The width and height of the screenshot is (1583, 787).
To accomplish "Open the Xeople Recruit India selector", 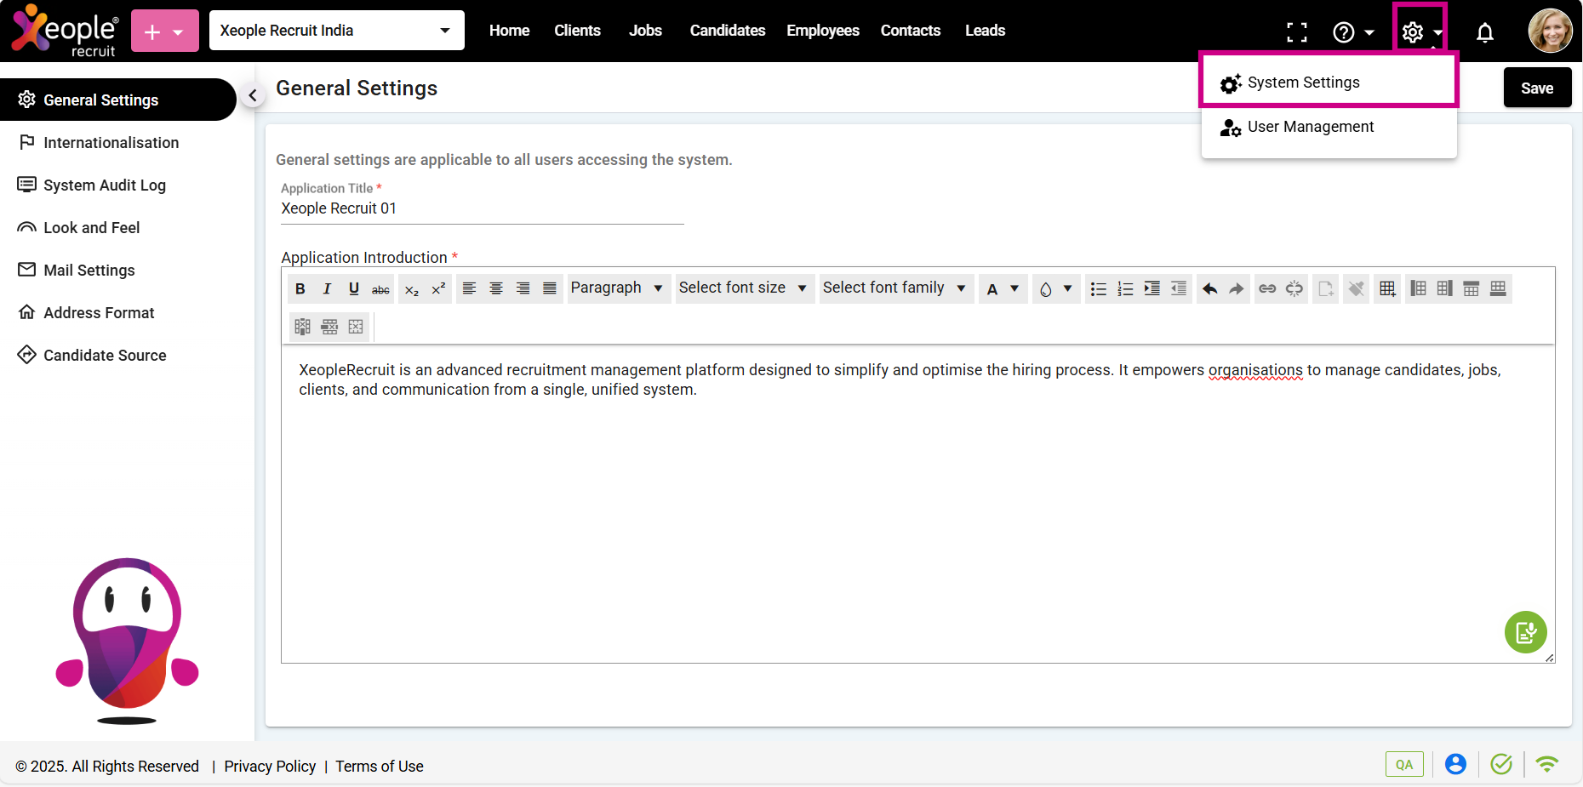I will point(336,31).
